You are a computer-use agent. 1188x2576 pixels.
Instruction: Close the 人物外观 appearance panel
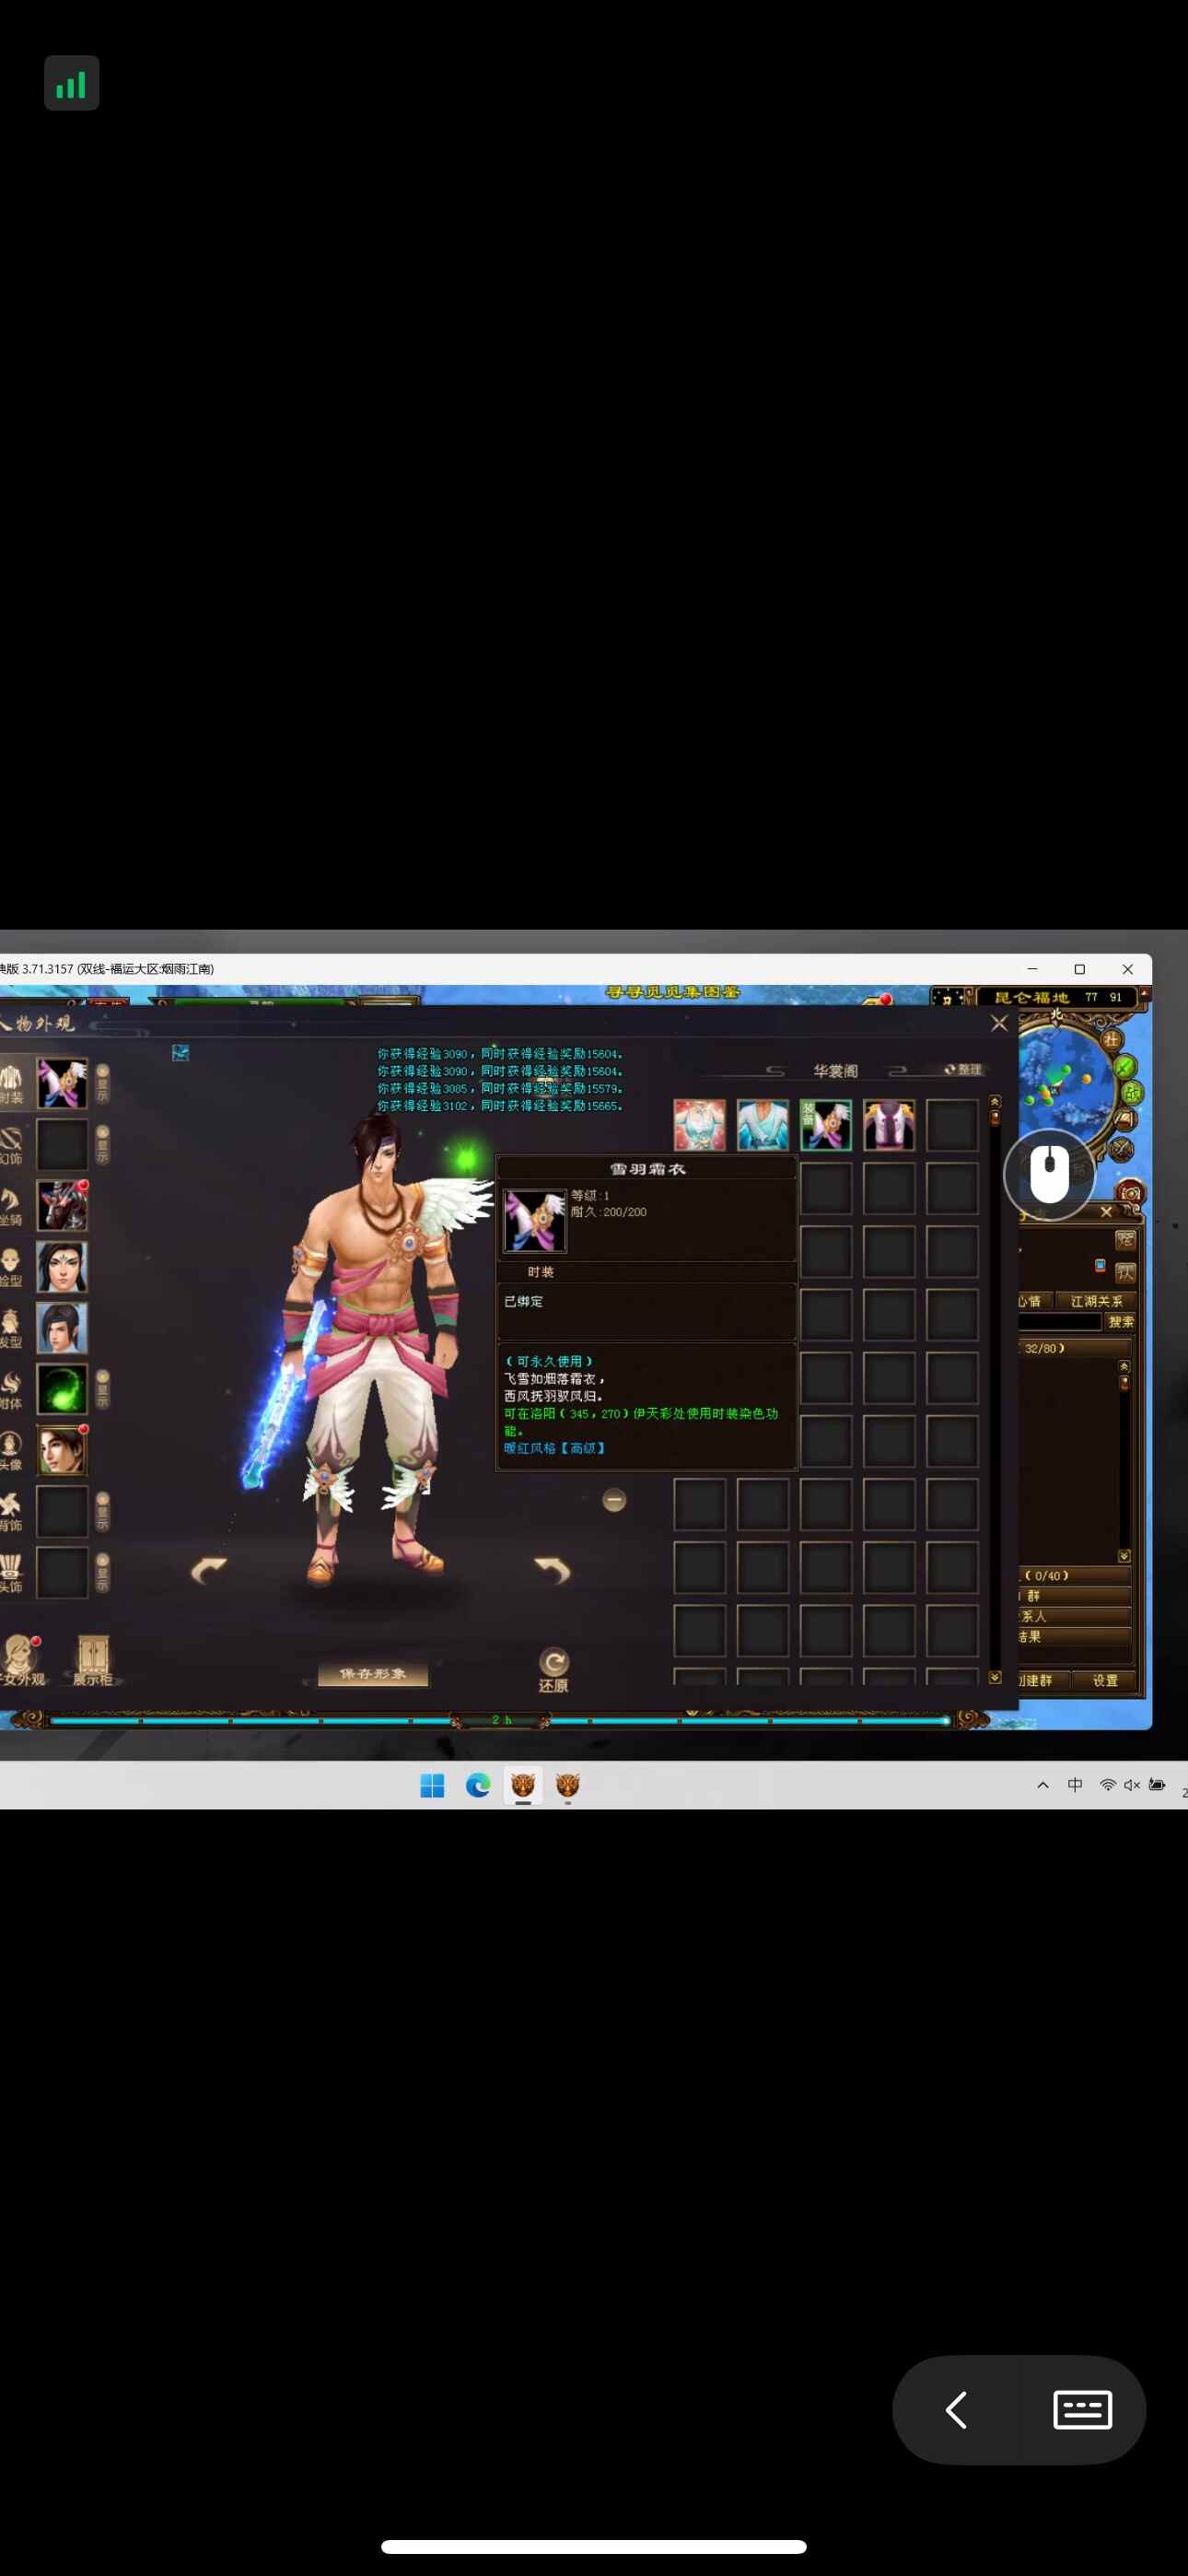pyautogui.click(x=999, y=1023)
